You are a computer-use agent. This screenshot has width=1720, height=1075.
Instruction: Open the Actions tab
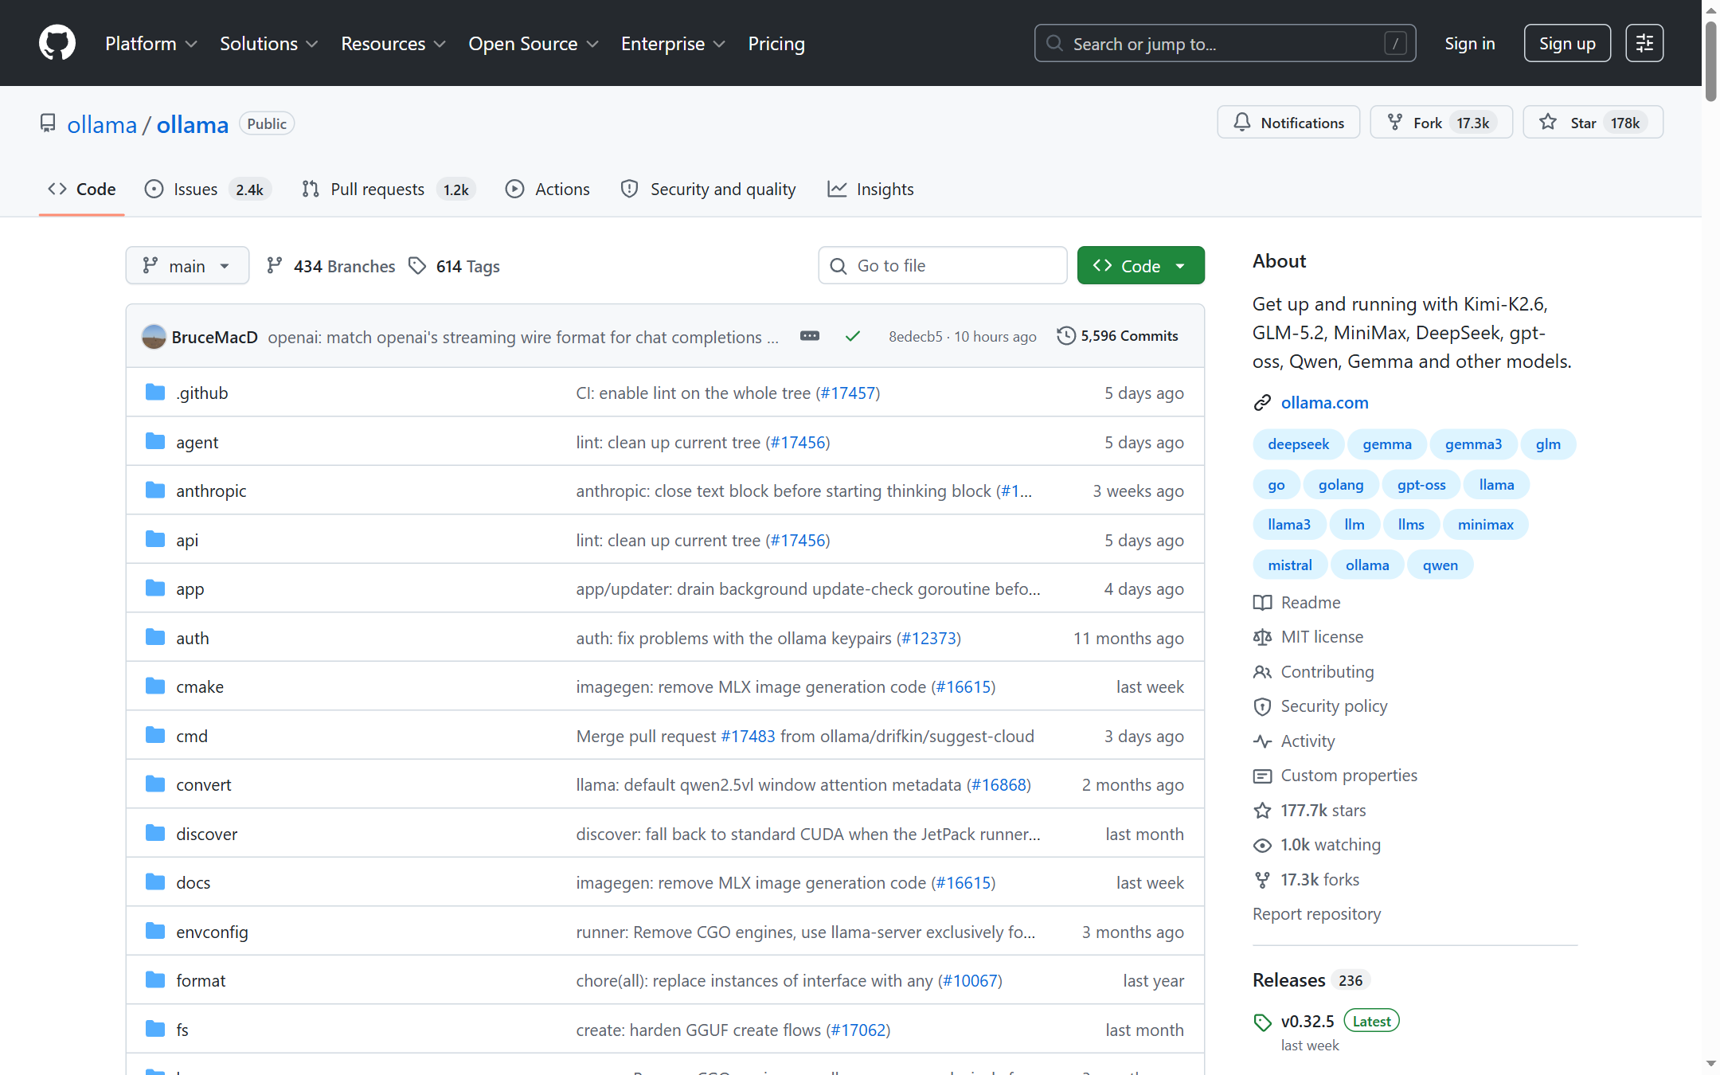[x=548, y=190]
